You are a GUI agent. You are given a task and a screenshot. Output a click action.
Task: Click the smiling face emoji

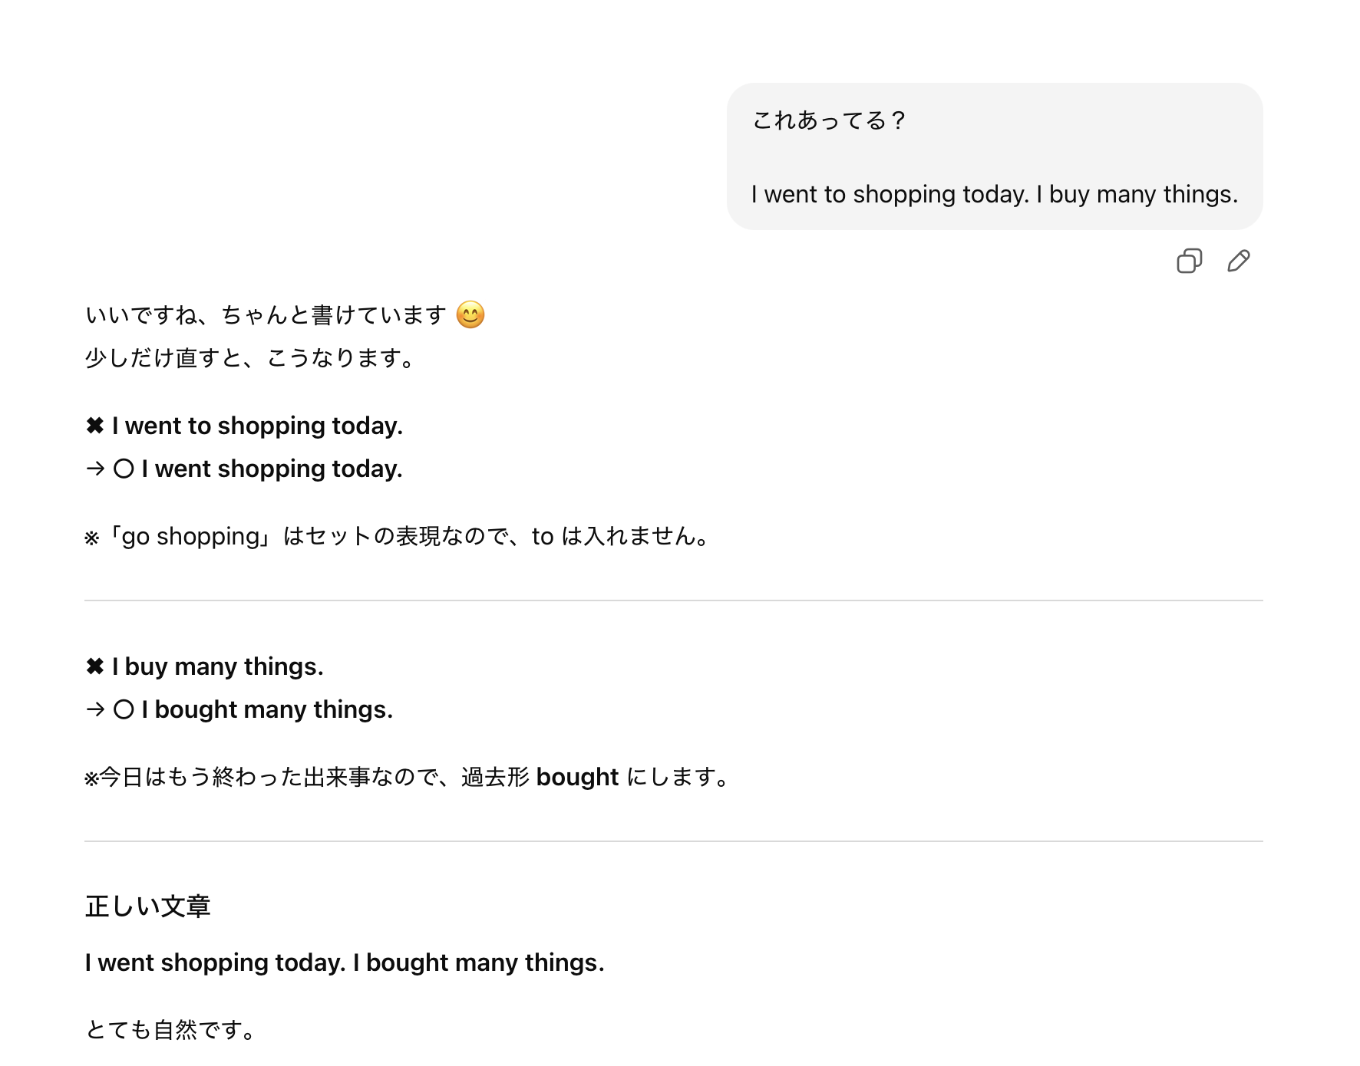coord(470,315)
